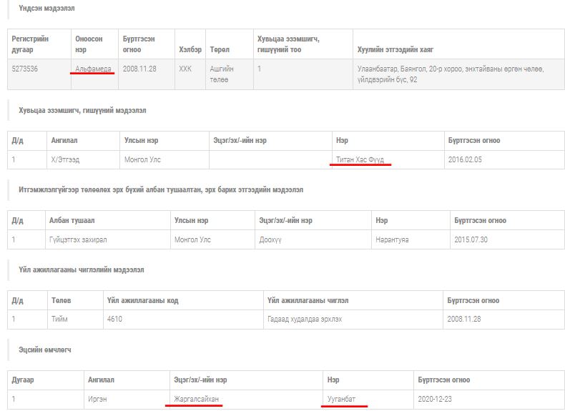
Task: Select the Эцсийн өмчлөгч section heading
Action: point(45,350)
